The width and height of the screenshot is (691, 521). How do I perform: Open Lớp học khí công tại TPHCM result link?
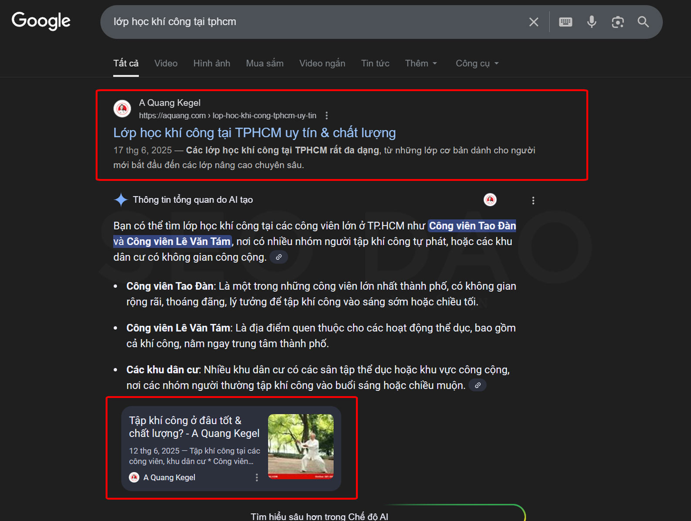[254, 133]
